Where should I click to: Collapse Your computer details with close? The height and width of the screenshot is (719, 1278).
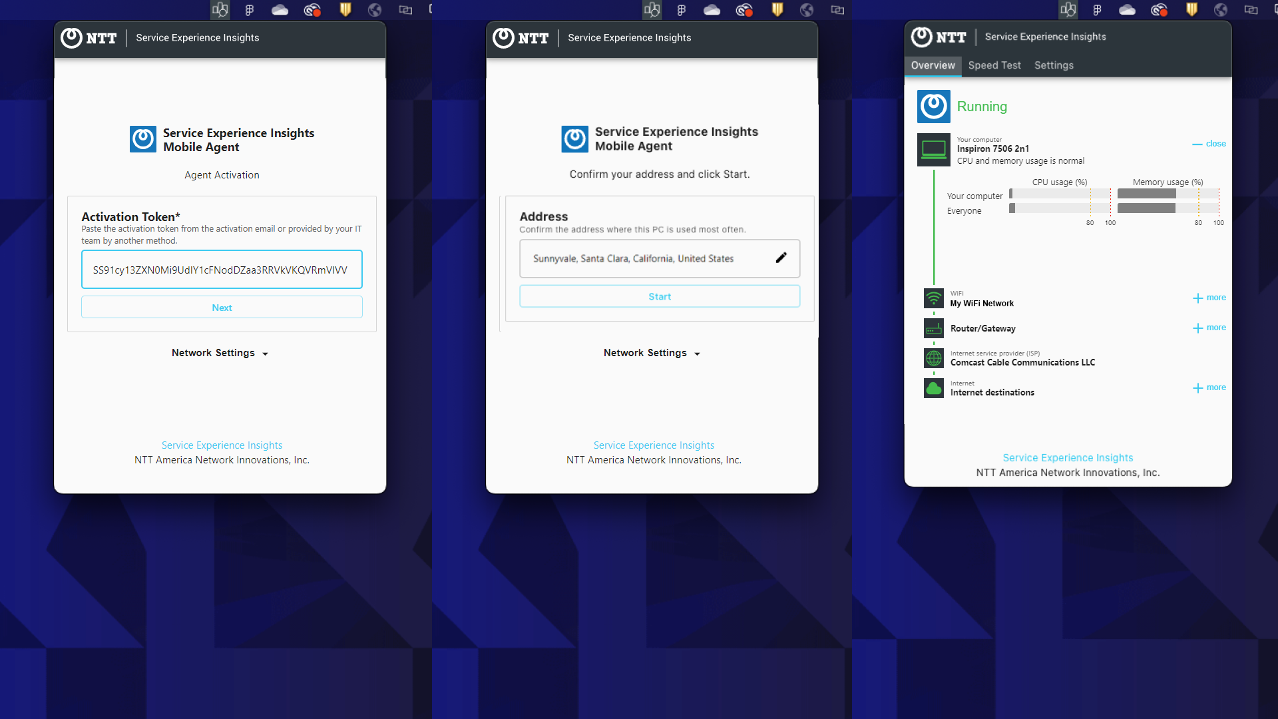click(x=1209, y=144)
